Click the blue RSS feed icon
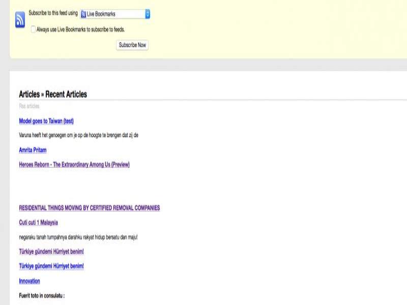Viewport: 407px width, 305px height. (x=20, y=20)
